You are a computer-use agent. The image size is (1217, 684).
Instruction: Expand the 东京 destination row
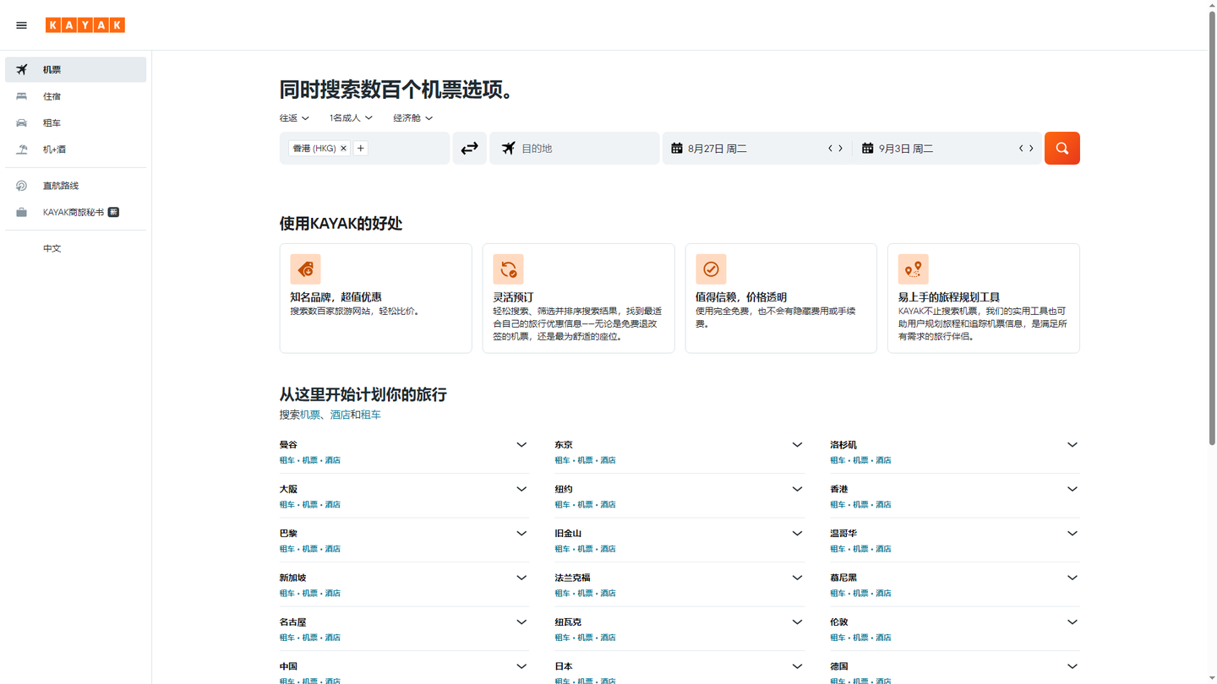(x=797, y=445)
